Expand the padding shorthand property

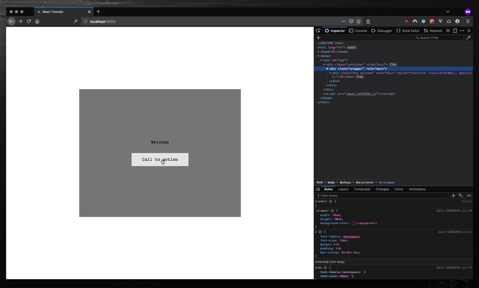tap(337, 248)
